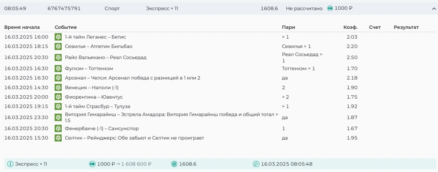
Task: Click the Коэф. column header
Action: click(x=350, y=27)
